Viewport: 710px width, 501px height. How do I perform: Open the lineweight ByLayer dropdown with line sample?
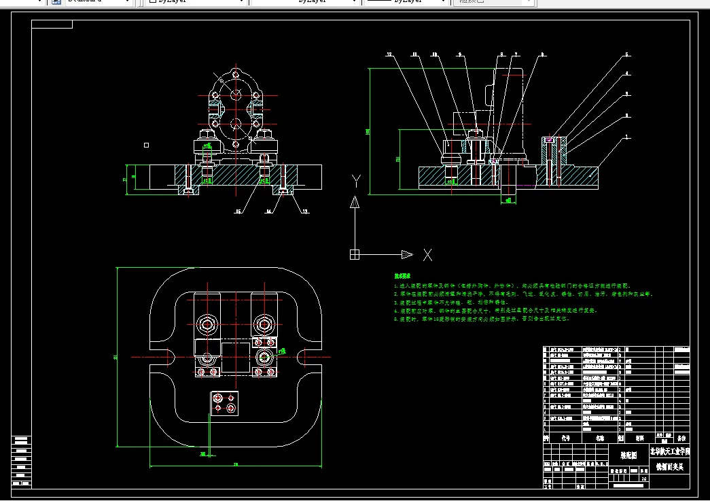(x=406, y=2)
